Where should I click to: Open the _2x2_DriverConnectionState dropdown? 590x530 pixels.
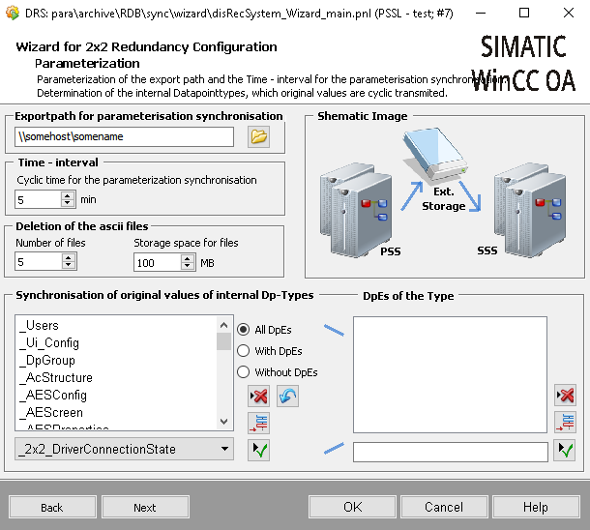pyautogui.click(x=124, y=449)
